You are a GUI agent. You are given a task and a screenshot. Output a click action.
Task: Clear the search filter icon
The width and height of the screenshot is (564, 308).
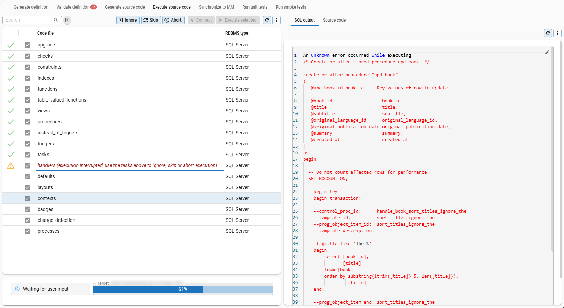67,20
